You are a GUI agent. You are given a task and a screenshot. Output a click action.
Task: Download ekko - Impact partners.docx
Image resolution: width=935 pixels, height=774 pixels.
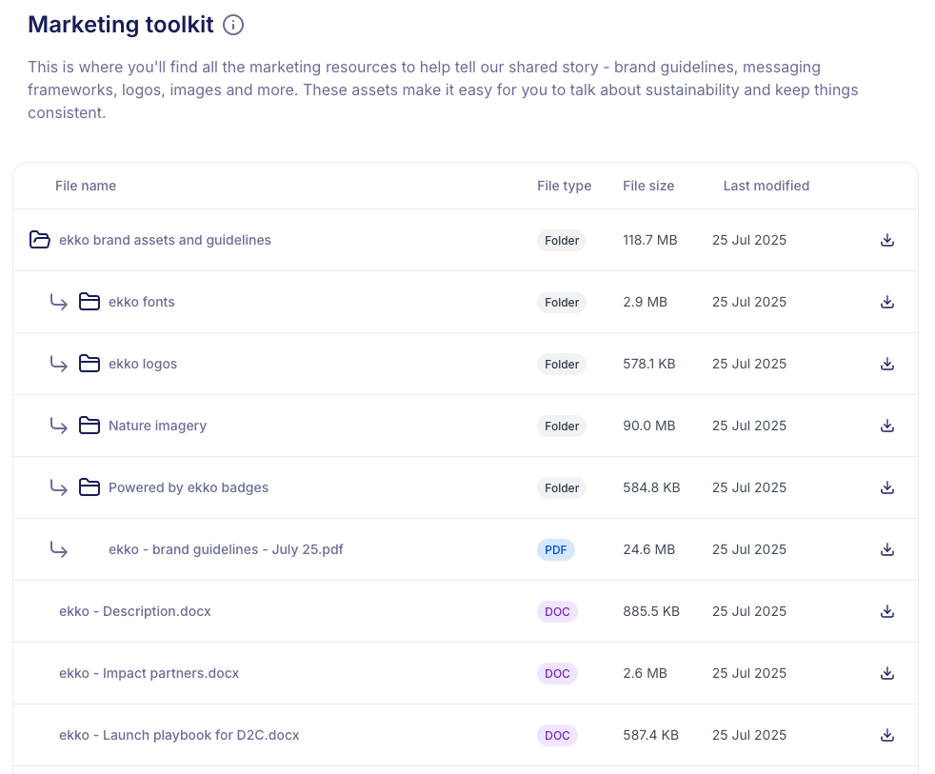(x=887, y=673)
